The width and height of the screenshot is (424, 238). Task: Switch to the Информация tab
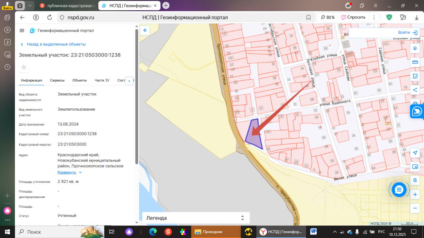31,80
